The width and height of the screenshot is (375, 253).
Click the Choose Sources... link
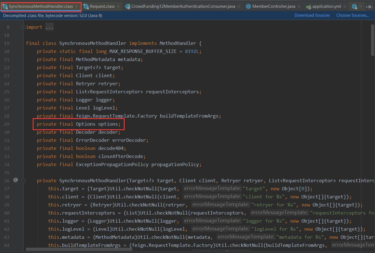(352, 15)
